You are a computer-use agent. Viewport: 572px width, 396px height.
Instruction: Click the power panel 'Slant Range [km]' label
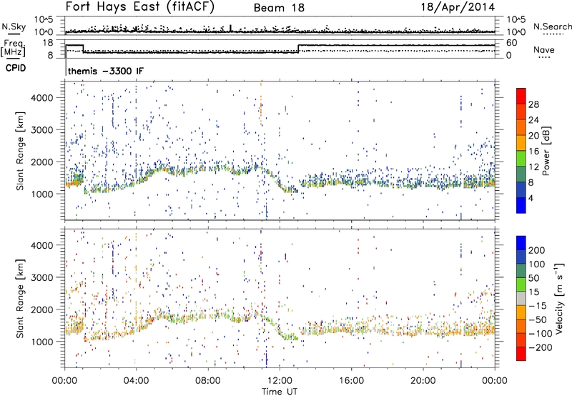pyautogui.click(x=20, y=151)
